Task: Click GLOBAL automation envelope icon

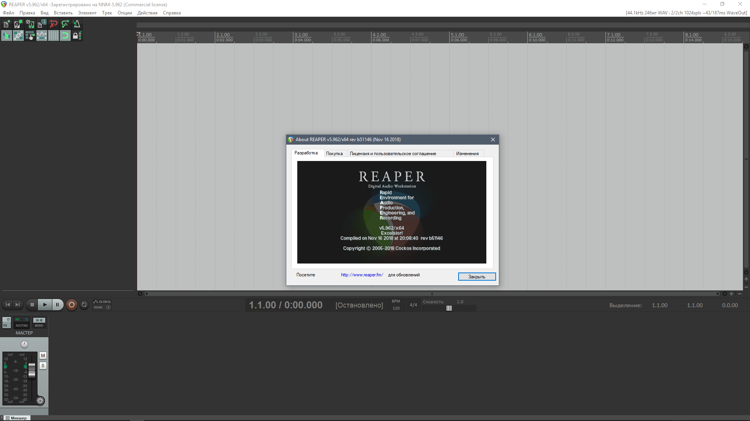Action: pyautogui.click(x=96, y=302)
